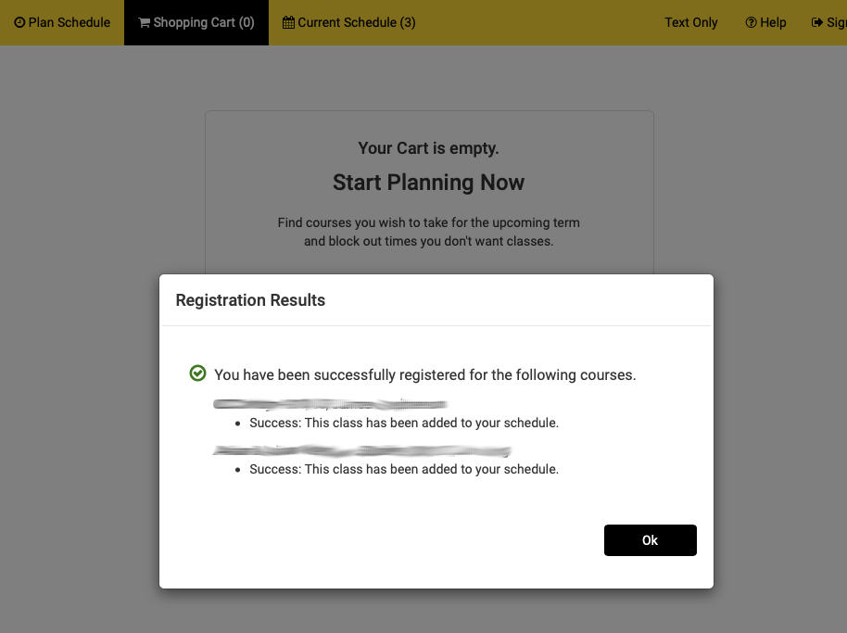
Task: Click the 'successfully registered' confirmation text
Action: [x=425, y=375]
